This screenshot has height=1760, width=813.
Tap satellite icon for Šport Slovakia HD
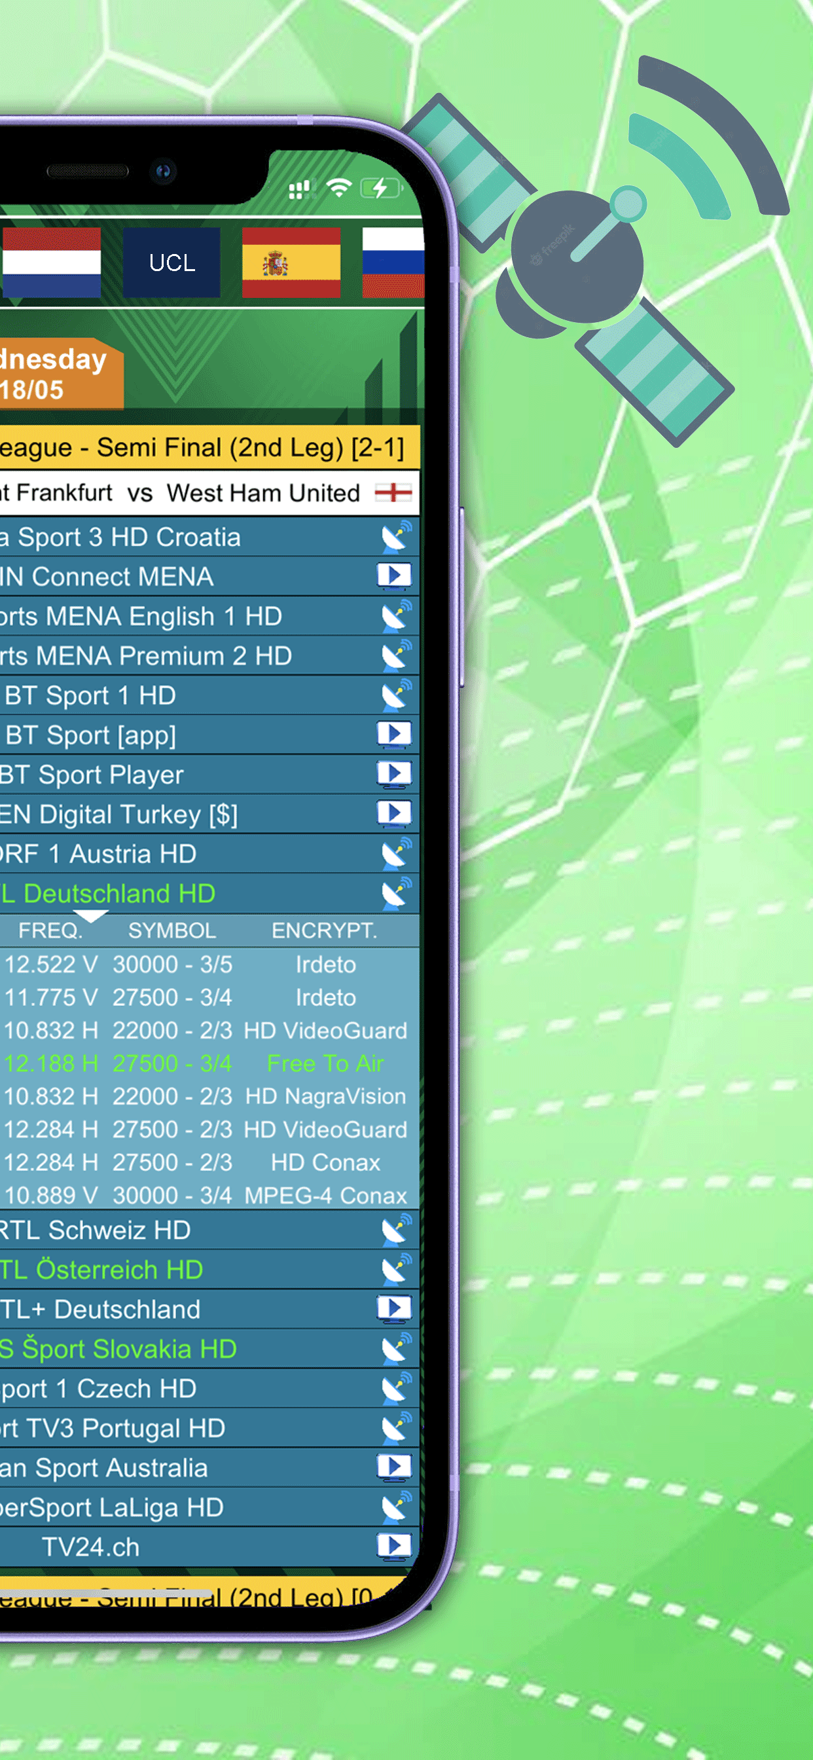click(395, 1349)
